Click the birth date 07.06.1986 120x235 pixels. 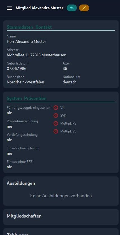point(17,68)
